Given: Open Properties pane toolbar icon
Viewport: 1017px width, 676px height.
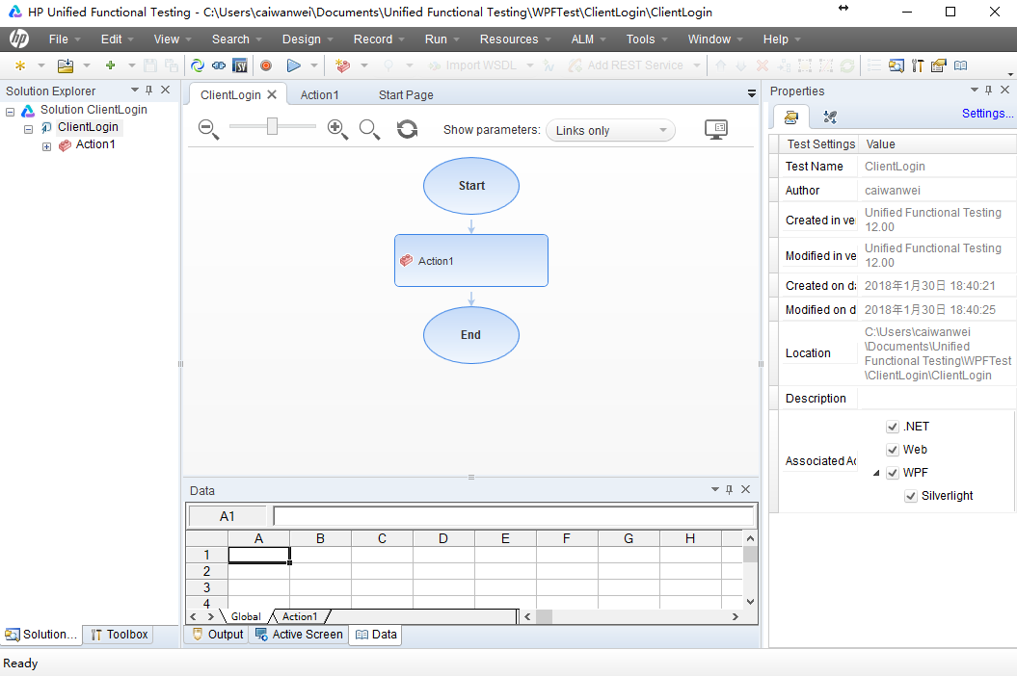Looking at the screenshot, I should coord(939,65).
